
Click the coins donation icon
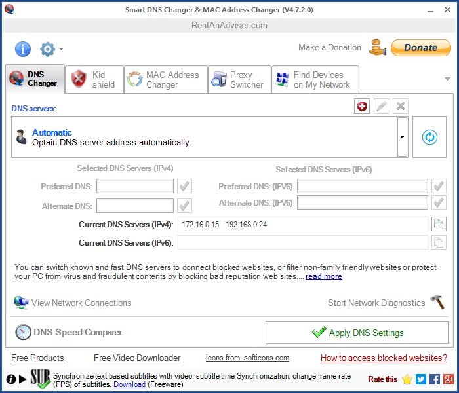coord(377,48)
